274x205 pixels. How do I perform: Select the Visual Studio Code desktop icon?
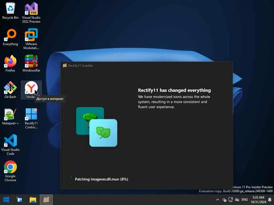click(10, 145)
